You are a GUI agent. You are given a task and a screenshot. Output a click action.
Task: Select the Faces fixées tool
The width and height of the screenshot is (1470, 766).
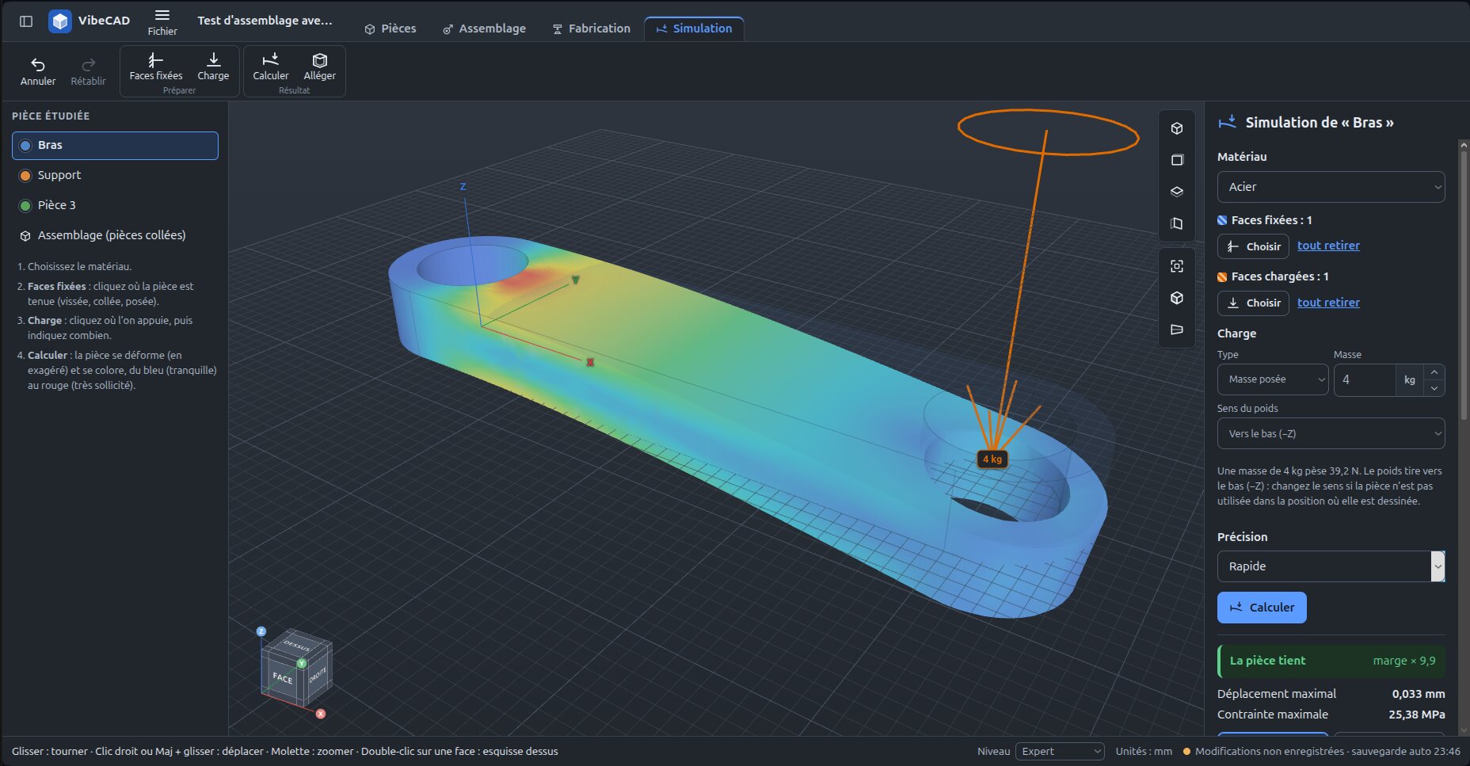click(x=156, y=67)
